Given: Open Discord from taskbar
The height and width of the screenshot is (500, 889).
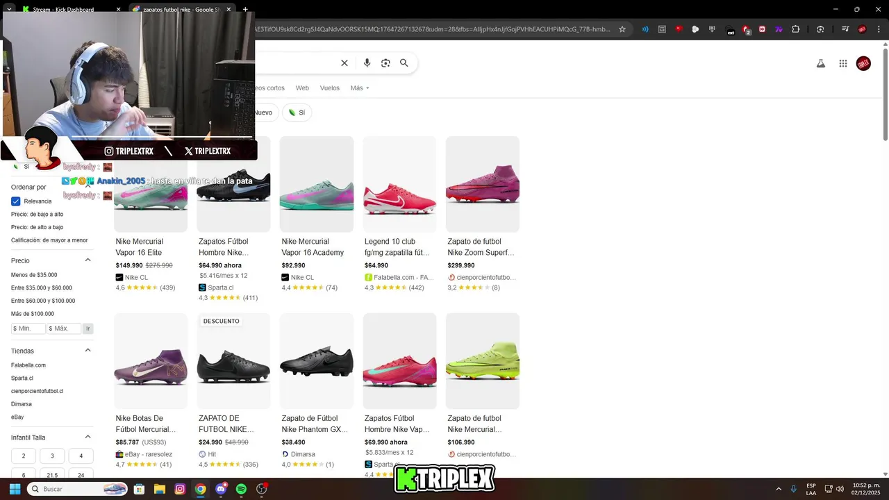Looking at the screenshot, I should (x=221, y=489).
